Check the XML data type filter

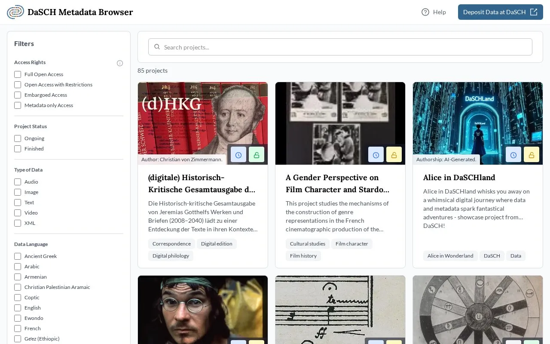(x=18, y=223)
